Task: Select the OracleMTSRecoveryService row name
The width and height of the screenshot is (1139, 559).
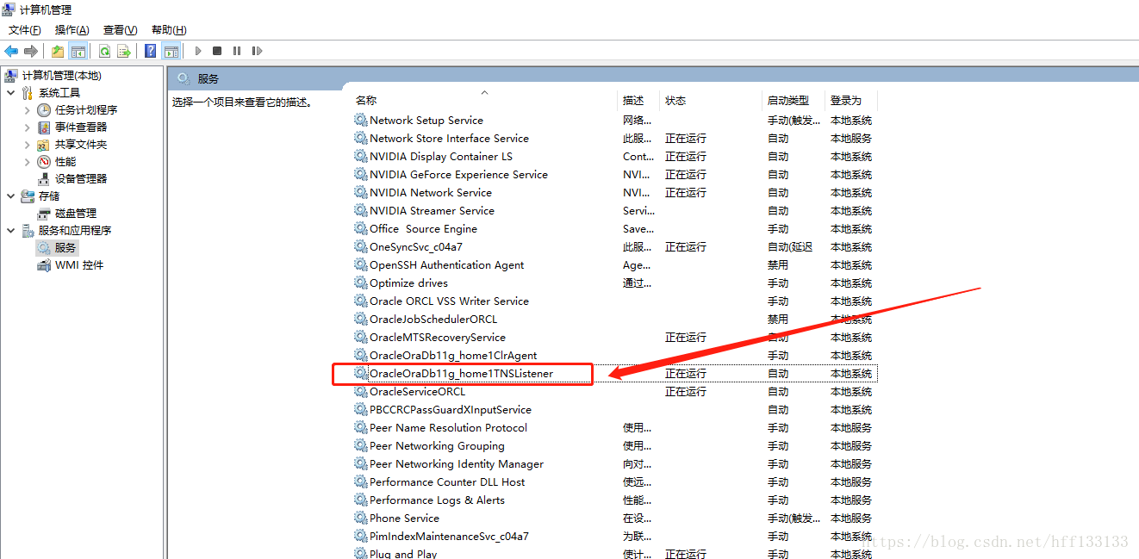Action: click(x=438, y=337)
